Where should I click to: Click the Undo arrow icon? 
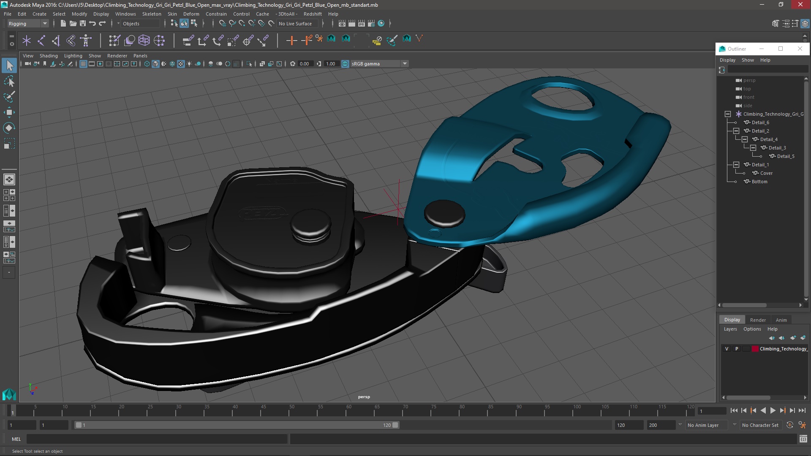pos(93,24)
